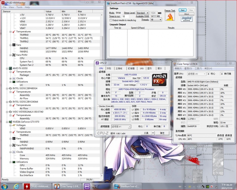Switch to CPU-Z taskbar button
This screenshot has height=190, width=237.
(x=97, y=186)
